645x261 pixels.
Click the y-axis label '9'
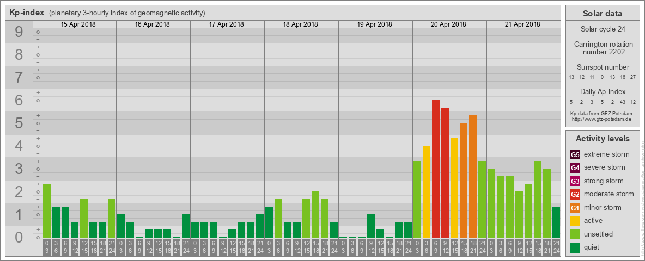pyautogui.click(x=19, y=32)
